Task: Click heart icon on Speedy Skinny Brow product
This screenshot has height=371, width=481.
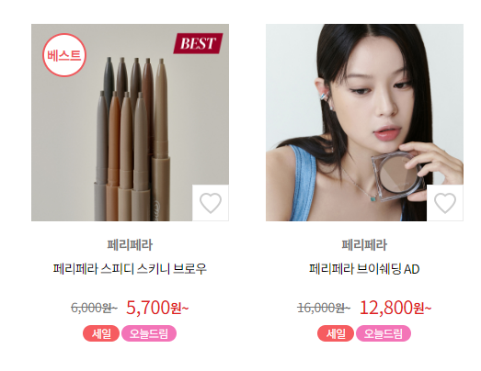Action: click(211, 203)
